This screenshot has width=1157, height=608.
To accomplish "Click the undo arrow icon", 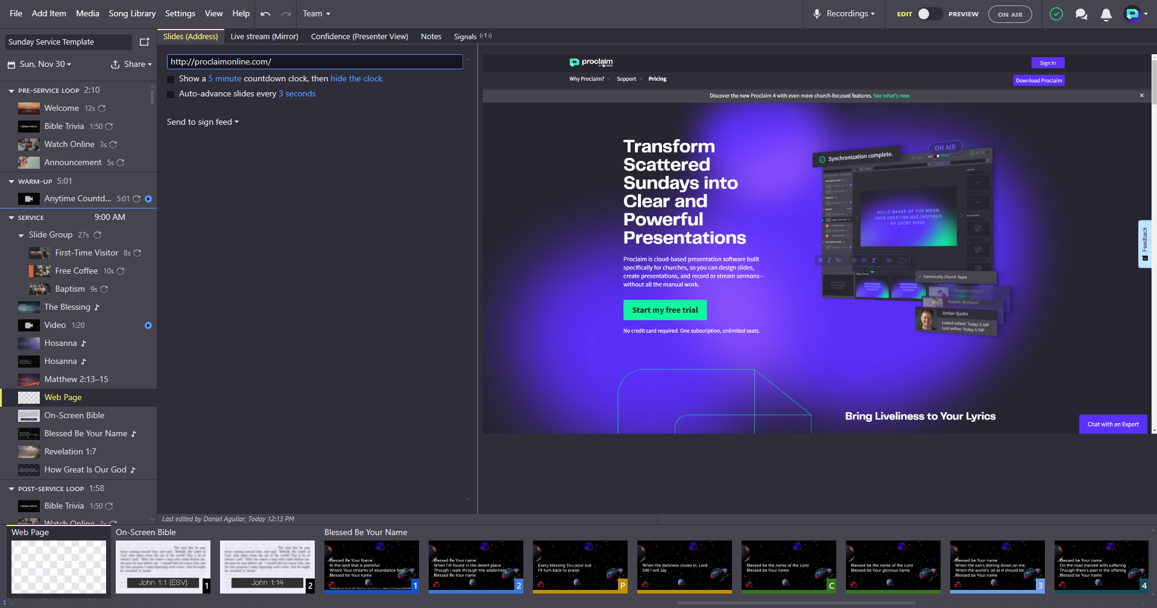I will tap(265, 14).
